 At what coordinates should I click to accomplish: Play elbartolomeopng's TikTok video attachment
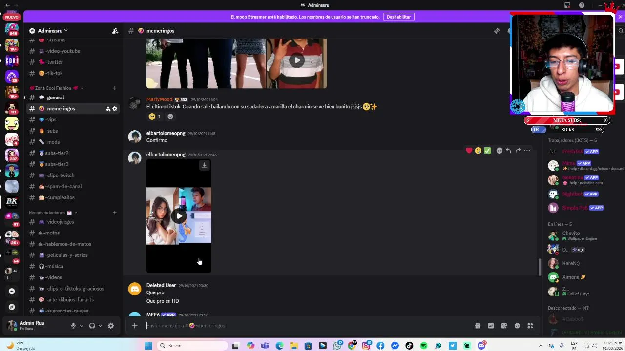pyautogui.click(x=179, y=216)
